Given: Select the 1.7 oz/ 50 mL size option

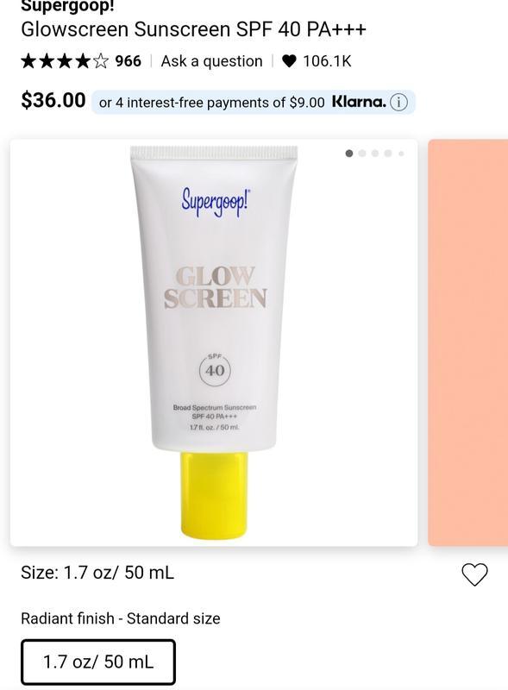Looking at the screenshot, I should coord(98,662).
